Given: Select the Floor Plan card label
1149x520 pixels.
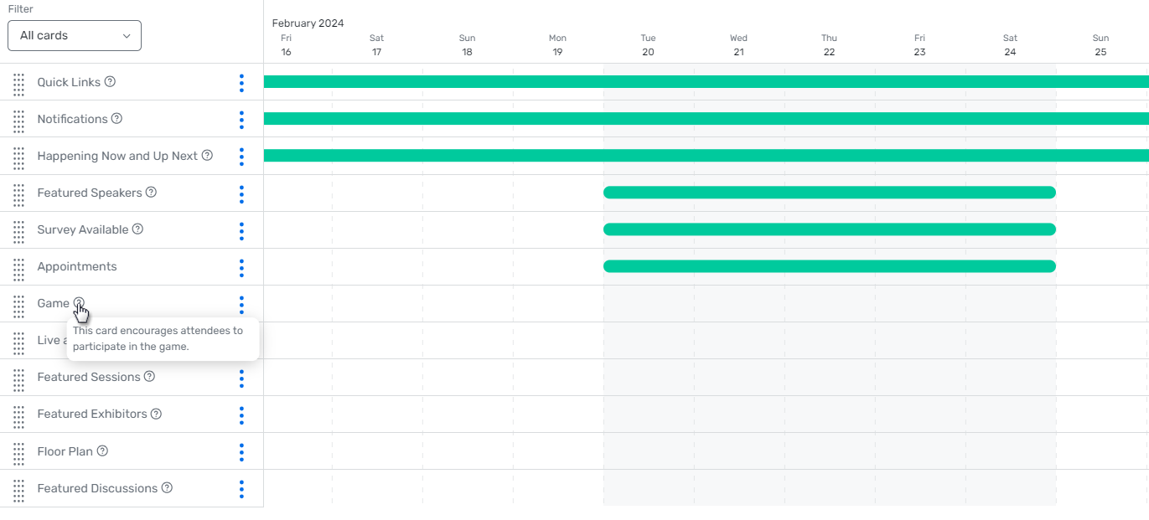Looking at the screenshot, I should 65,450.
